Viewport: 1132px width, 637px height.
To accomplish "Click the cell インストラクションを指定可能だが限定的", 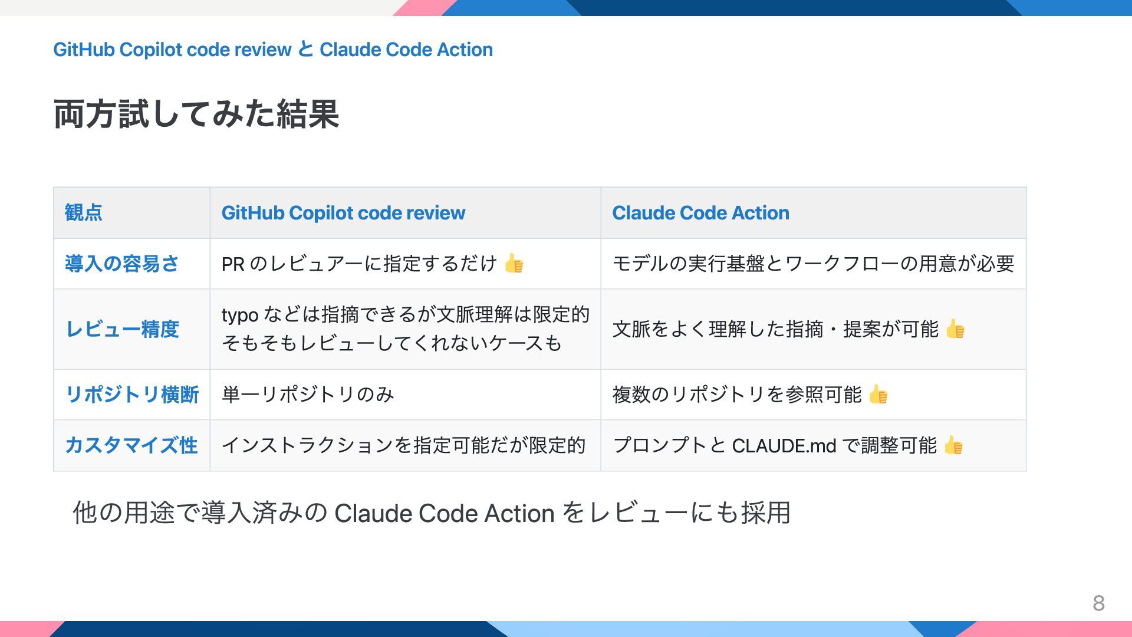I will 403,445.
